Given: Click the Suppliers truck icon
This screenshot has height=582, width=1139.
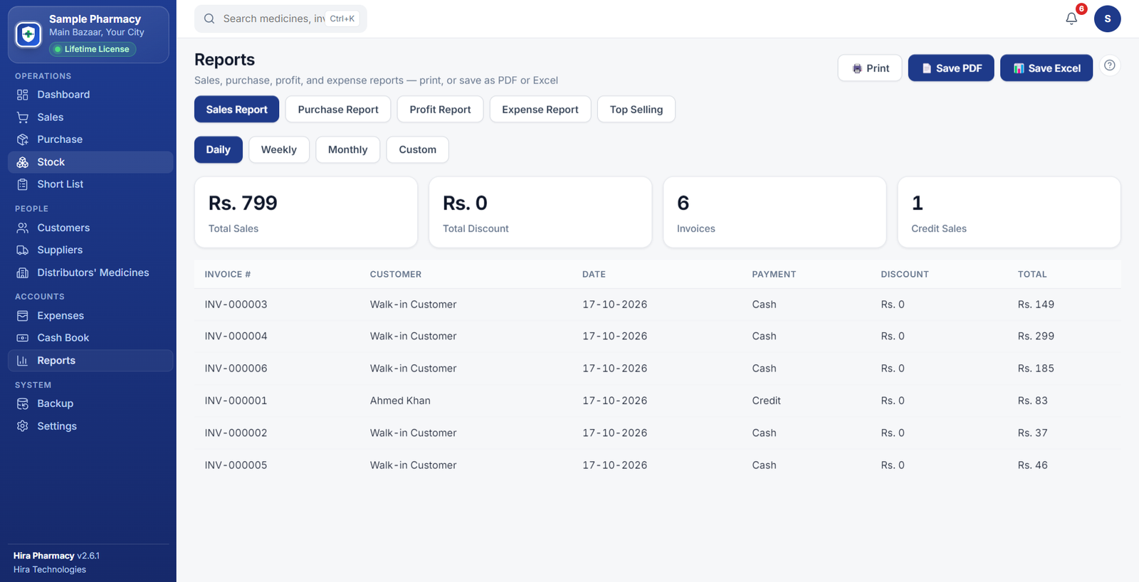Looking at the screenshot, I should coord(23,250).
